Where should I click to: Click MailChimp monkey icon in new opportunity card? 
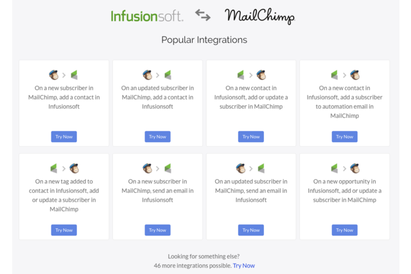tap(355, 169)
